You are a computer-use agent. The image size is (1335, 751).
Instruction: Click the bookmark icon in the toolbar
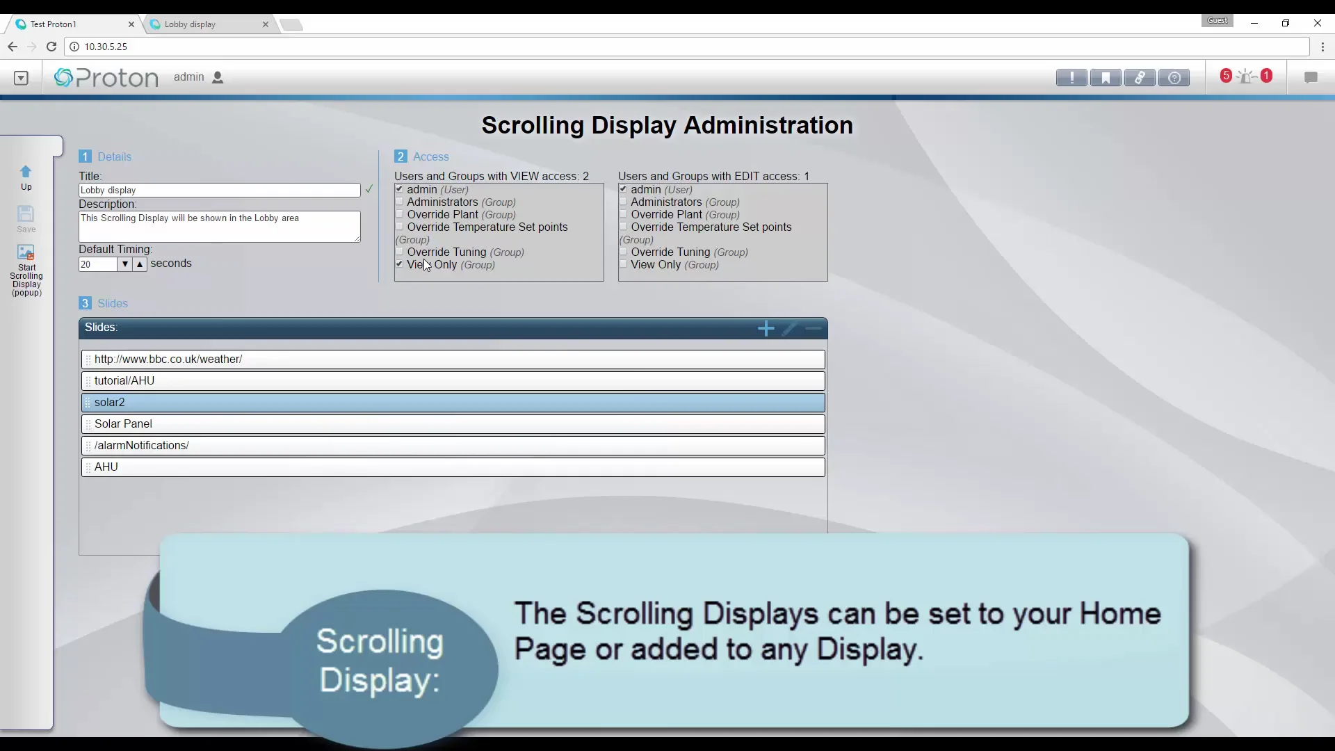[x=1106, y=77]
